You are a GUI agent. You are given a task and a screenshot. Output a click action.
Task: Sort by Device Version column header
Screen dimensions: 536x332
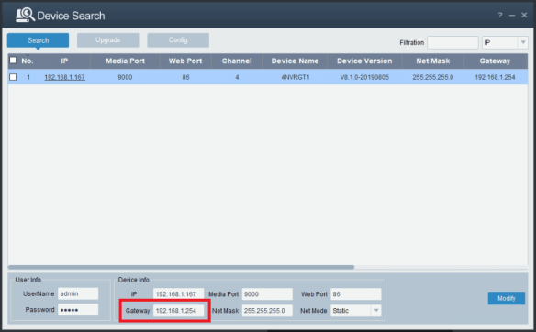tap(364, 61)
